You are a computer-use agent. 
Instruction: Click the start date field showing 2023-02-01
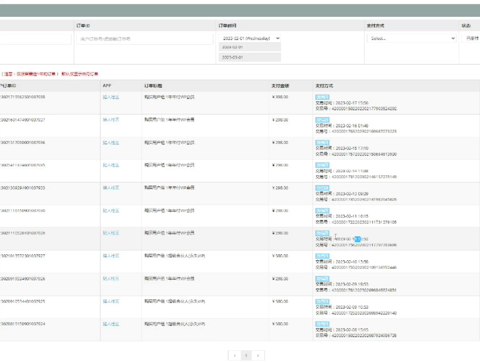[x=249, y=47]
